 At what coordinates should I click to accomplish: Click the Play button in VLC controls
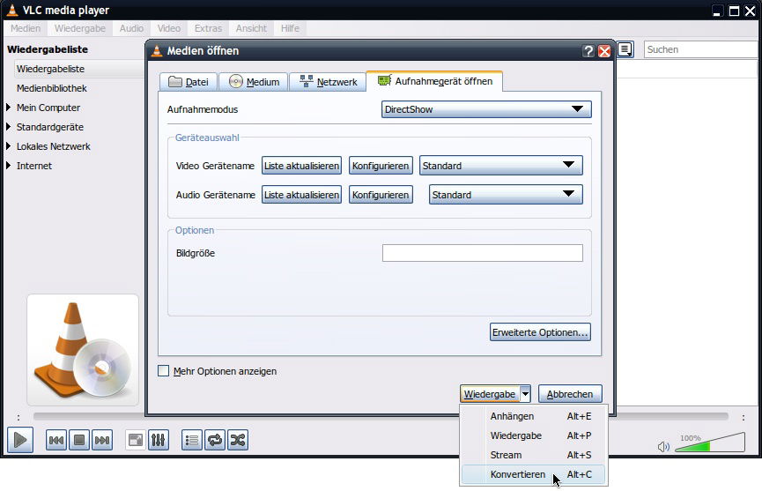[20, 440]
